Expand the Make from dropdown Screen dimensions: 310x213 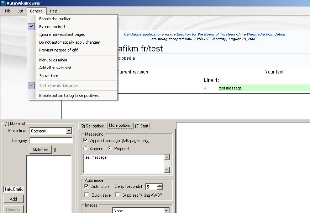(x=69, y=131)
